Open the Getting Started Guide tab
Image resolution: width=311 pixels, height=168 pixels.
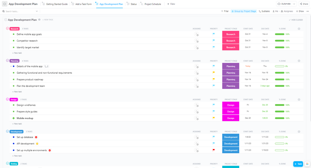point(55,4)
